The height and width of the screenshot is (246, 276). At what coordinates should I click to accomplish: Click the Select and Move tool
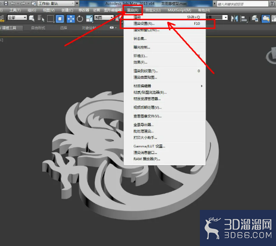pos(71,19)
